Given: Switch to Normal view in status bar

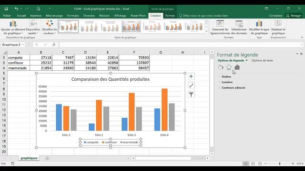Looking at the screenshot, I should point(246,163).
